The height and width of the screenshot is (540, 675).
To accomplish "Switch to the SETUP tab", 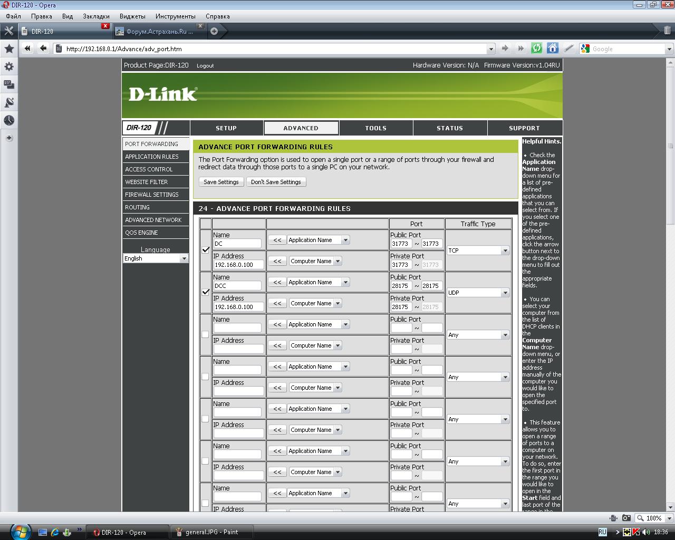I will (226, 128).
